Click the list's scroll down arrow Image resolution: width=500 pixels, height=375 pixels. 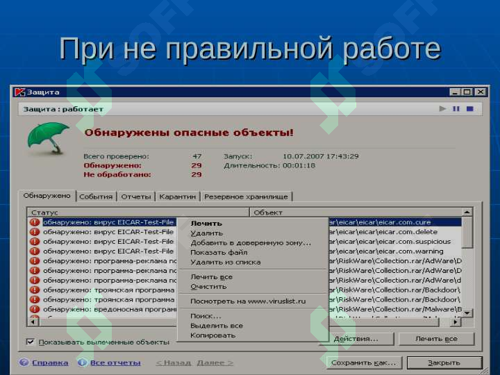(467, 313)
